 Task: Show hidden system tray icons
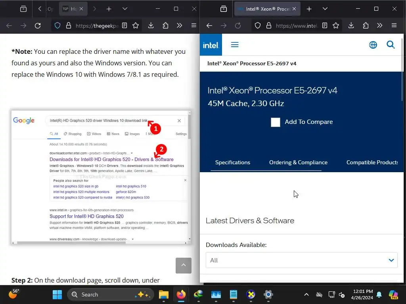(306, 294)
